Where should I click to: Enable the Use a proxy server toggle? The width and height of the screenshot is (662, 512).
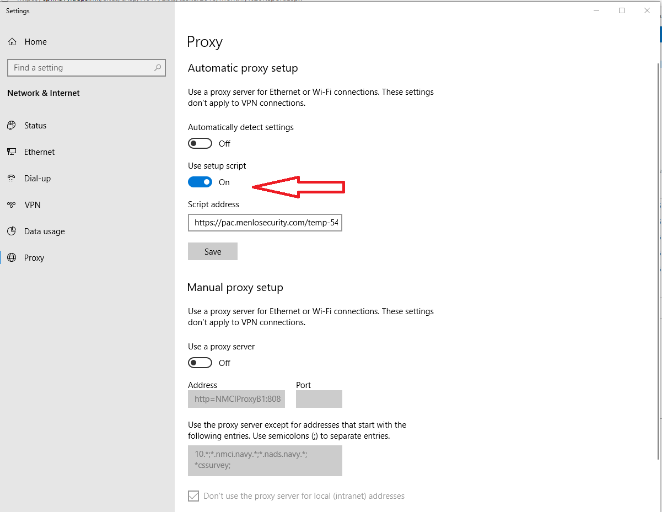(200, 363)
